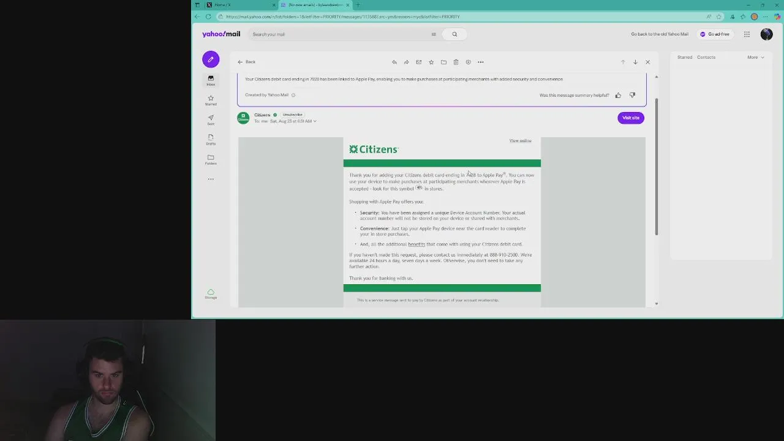This screenshot has width=784, height=441.
Task: Click the search magnifier button
Action: tap(454, 34)
